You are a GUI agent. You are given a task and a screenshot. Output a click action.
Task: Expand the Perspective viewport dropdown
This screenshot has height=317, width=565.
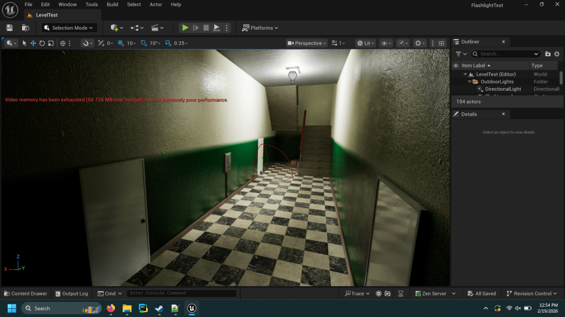click(x=307, y=43)
